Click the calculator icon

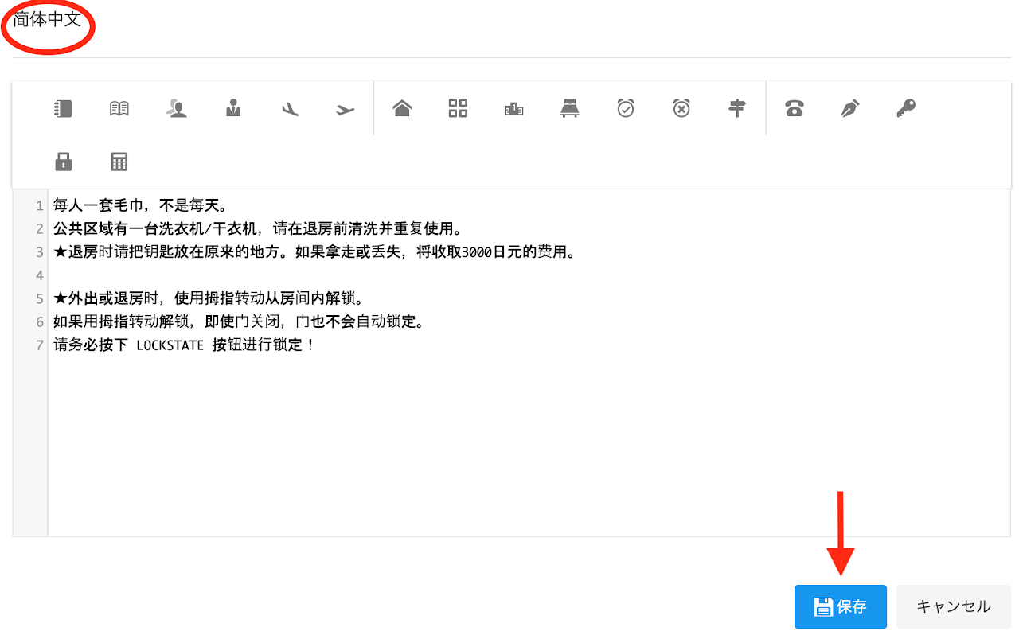(119, 162)
